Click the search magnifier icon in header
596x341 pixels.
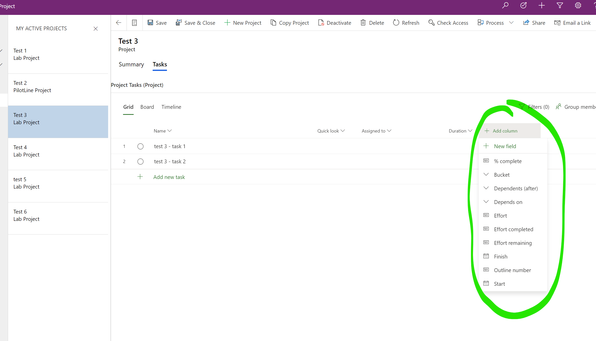tap(505, 6)
